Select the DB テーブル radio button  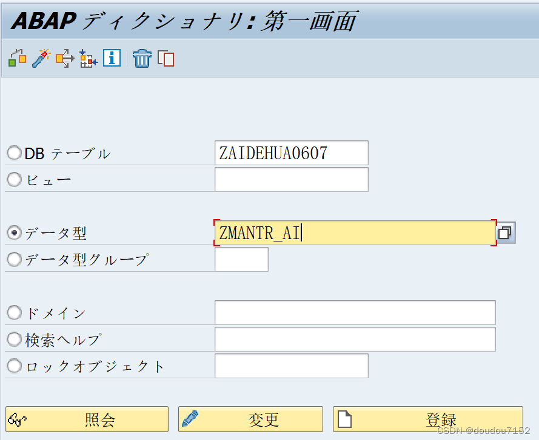[13, 153]
